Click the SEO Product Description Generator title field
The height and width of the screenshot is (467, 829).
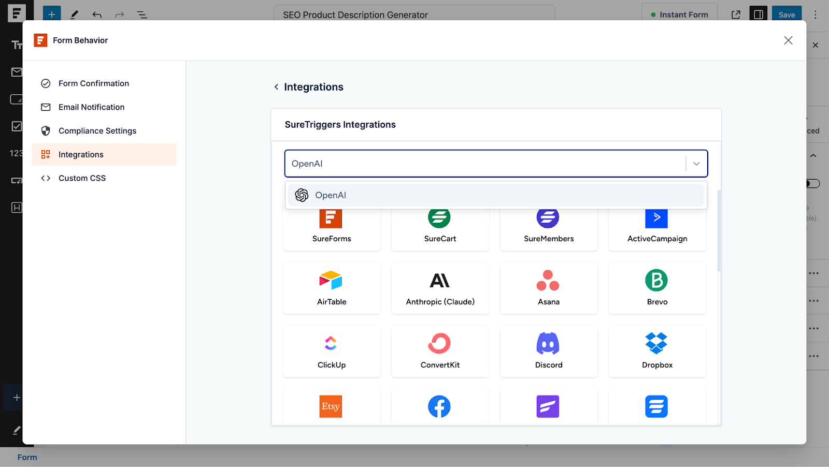click(x=413, y=14)
